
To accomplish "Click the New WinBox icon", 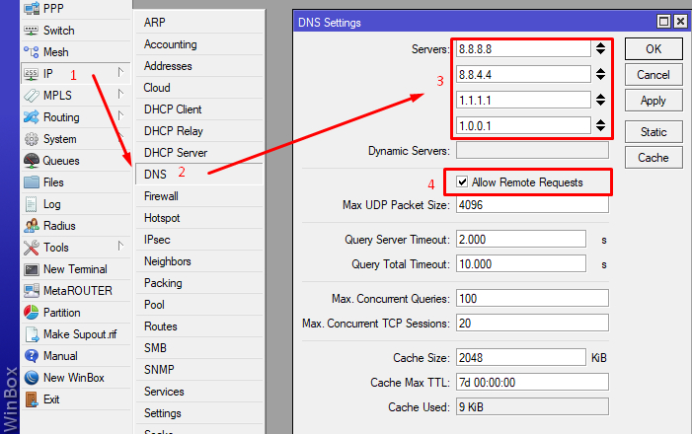I will (32, 378).
